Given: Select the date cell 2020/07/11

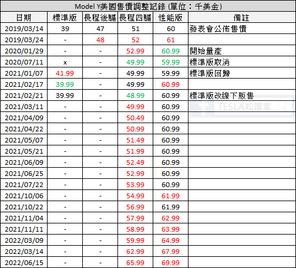Looking at the screenshot, I should pyautogui.click(x=24, y=62).
